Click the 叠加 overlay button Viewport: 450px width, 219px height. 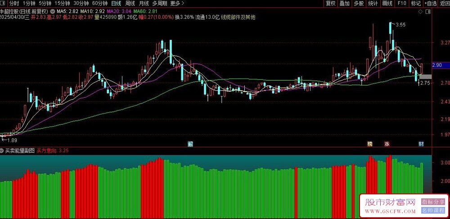(345, 4)
